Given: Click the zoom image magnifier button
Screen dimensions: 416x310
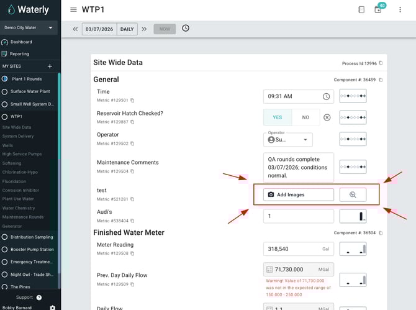Looking at the screenshot, I should [353, 194].
